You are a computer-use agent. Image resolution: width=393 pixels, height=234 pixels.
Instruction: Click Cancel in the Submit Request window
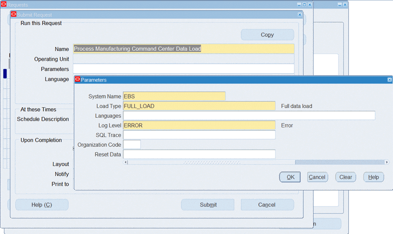267,205
